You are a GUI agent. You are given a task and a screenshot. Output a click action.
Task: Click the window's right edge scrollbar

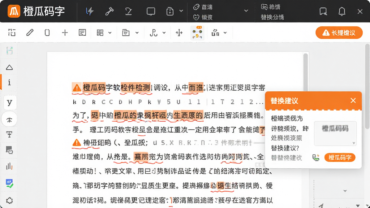(x=367, y=86)
